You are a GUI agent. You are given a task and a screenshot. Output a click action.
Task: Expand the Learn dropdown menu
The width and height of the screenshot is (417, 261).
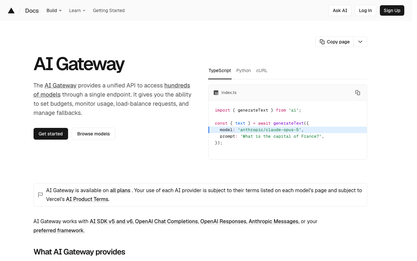coord(77,10)
